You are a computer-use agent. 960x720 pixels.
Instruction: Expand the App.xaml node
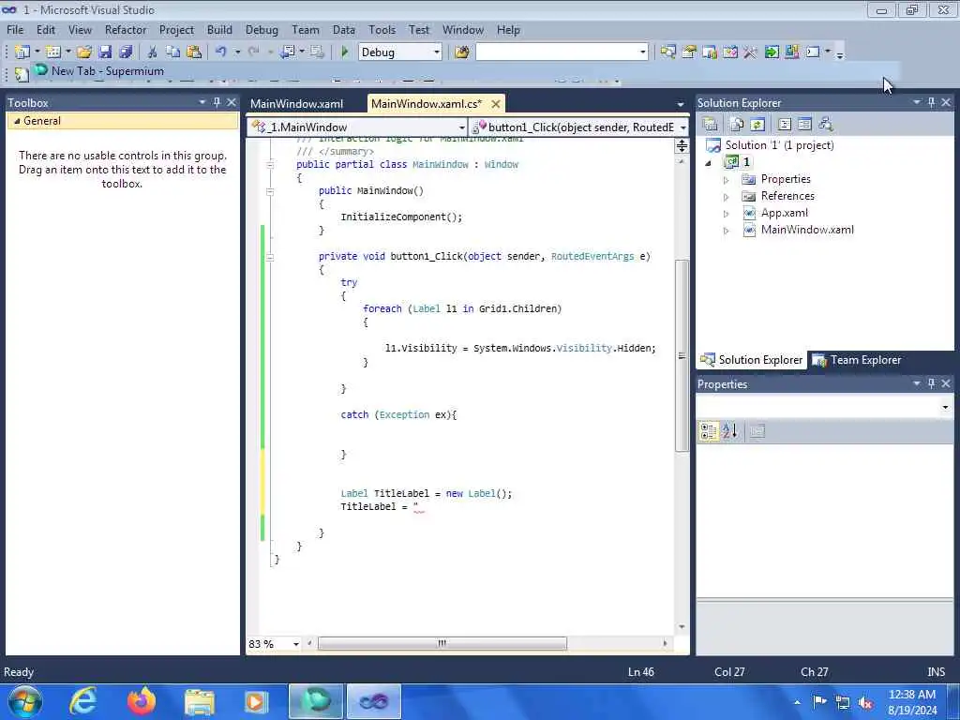pos(727,214)
